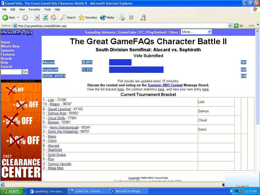Click inside the sidebar search field

(x=11, y=72)
